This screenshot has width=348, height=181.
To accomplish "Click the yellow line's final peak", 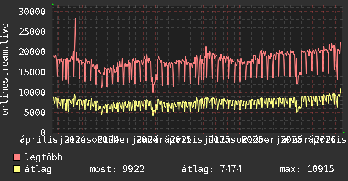I will point(341,89).
